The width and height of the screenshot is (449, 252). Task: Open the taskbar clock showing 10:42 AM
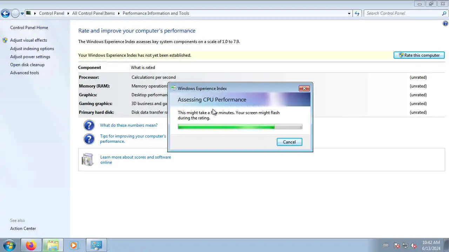(431, 245)
